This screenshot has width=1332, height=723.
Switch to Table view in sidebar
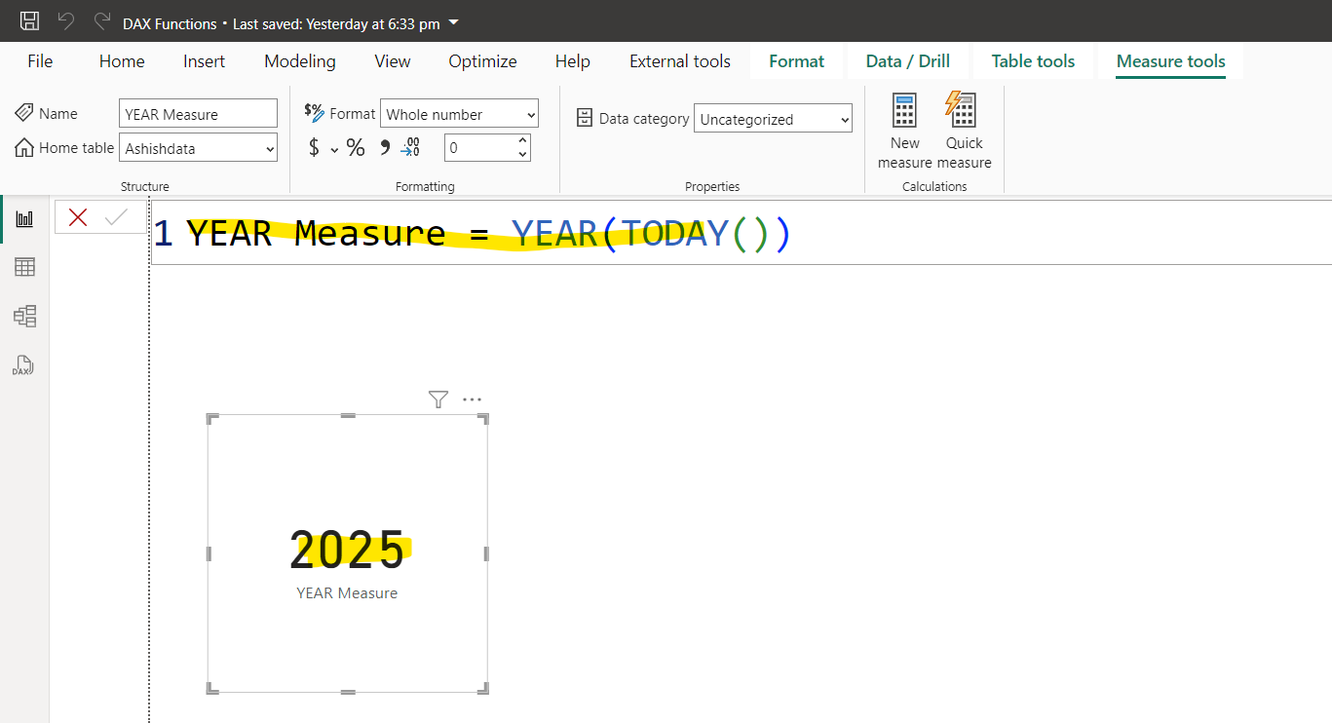coord(24,266)
